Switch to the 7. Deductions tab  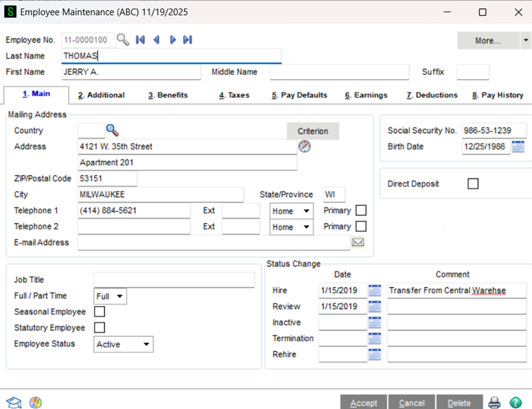[x=432, y=95]
